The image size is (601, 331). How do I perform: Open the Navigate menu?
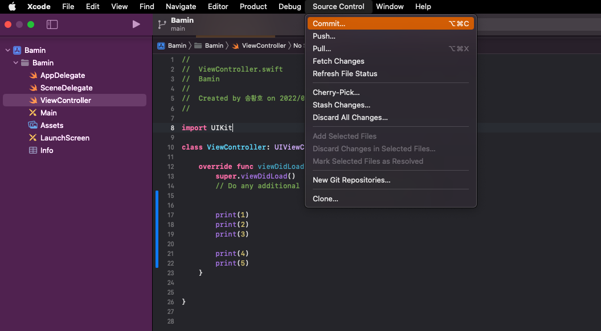click(181, 6)
